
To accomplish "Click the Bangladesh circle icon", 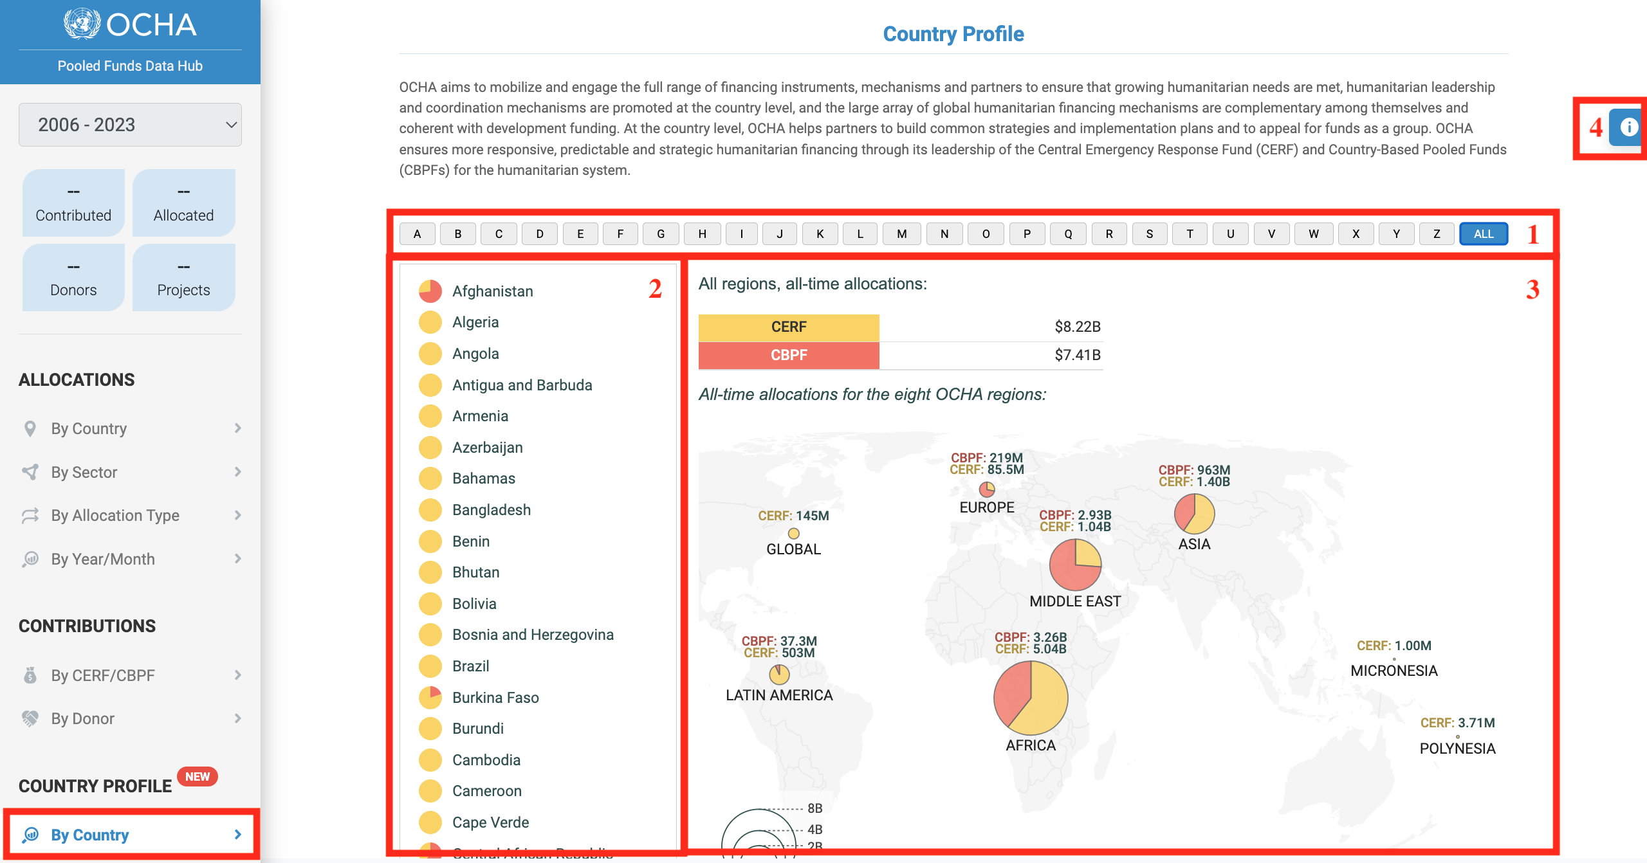I will pyautogui.click(x=430, y=510).
